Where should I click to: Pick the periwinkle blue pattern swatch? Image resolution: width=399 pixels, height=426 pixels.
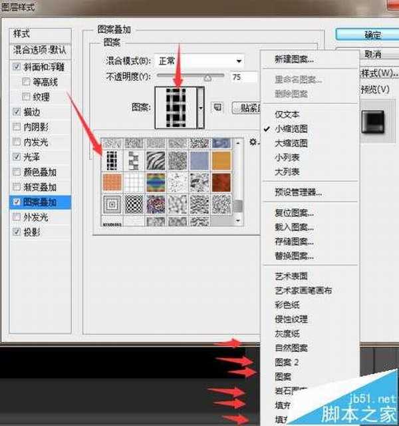(x=199, y=161)
